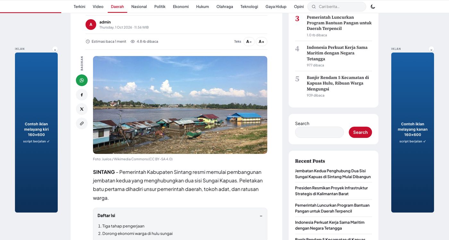Open popular post Kerja Sama Maritim
Screen dimensions: 449x240
pos(337,53)
